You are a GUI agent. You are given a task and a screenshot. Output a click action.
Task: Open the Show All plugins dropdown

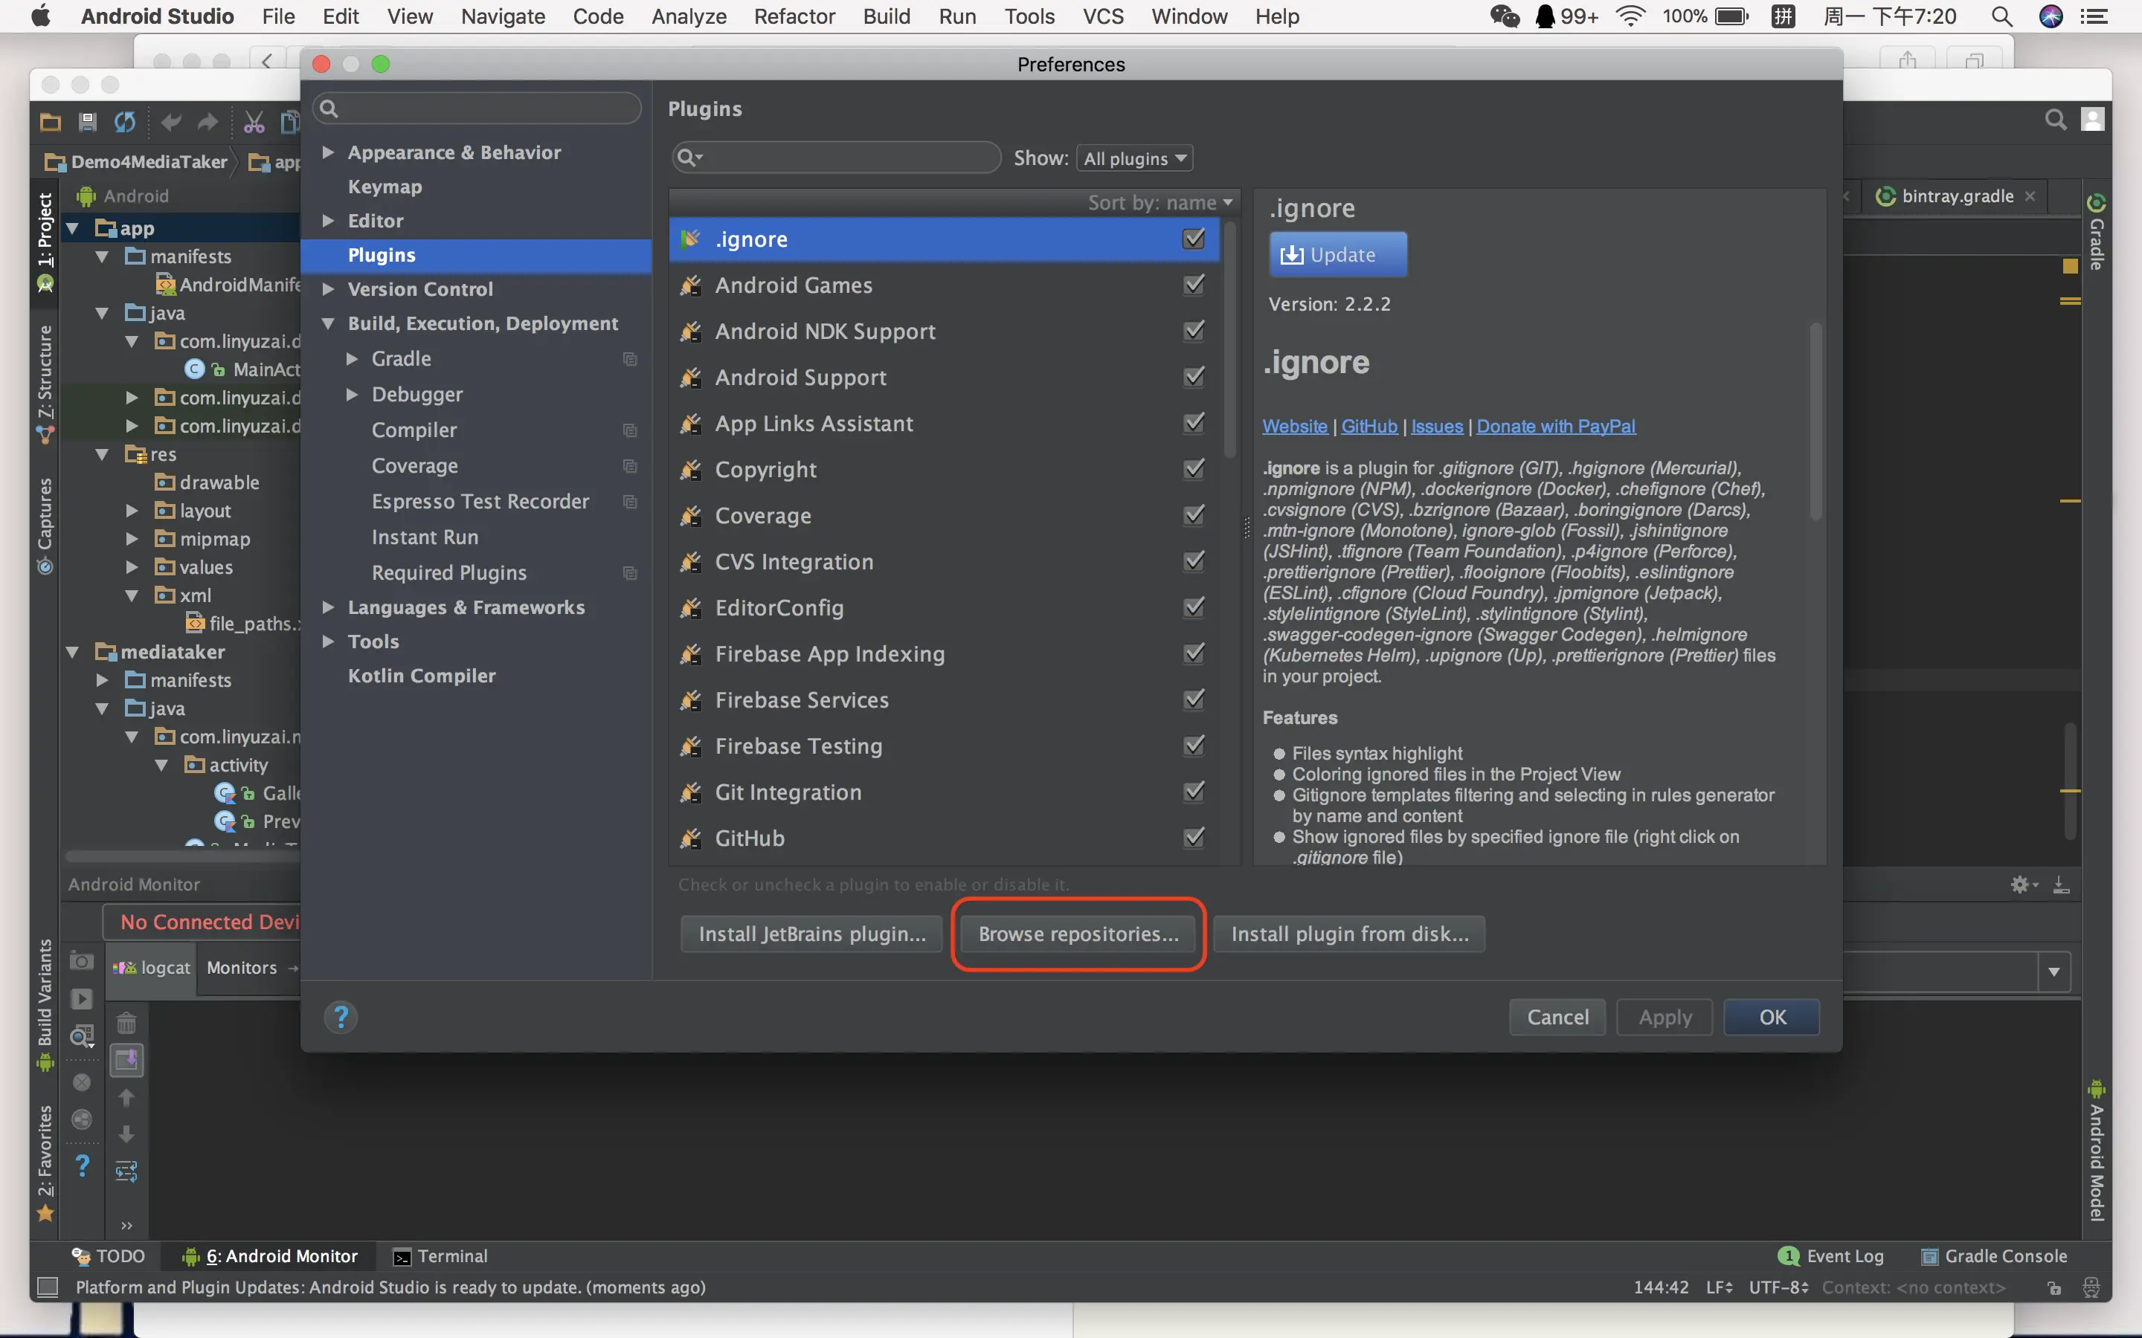point(1135,158)
